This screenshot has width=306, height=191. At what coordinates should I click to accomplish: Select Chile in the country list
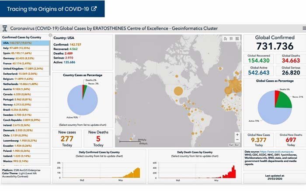25,136
